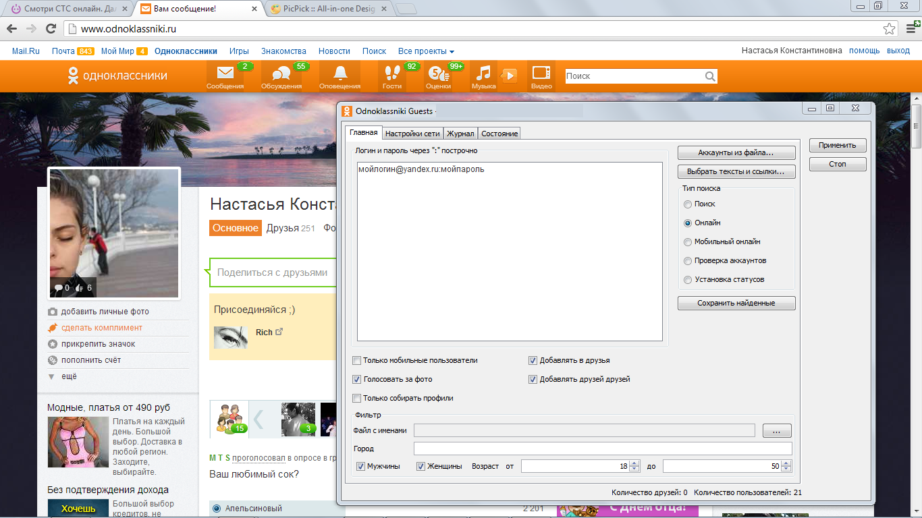Open the Друзья 251 profile tab
Image resolution: width=922 pixels, height=518 pixels.
point(291,228)
